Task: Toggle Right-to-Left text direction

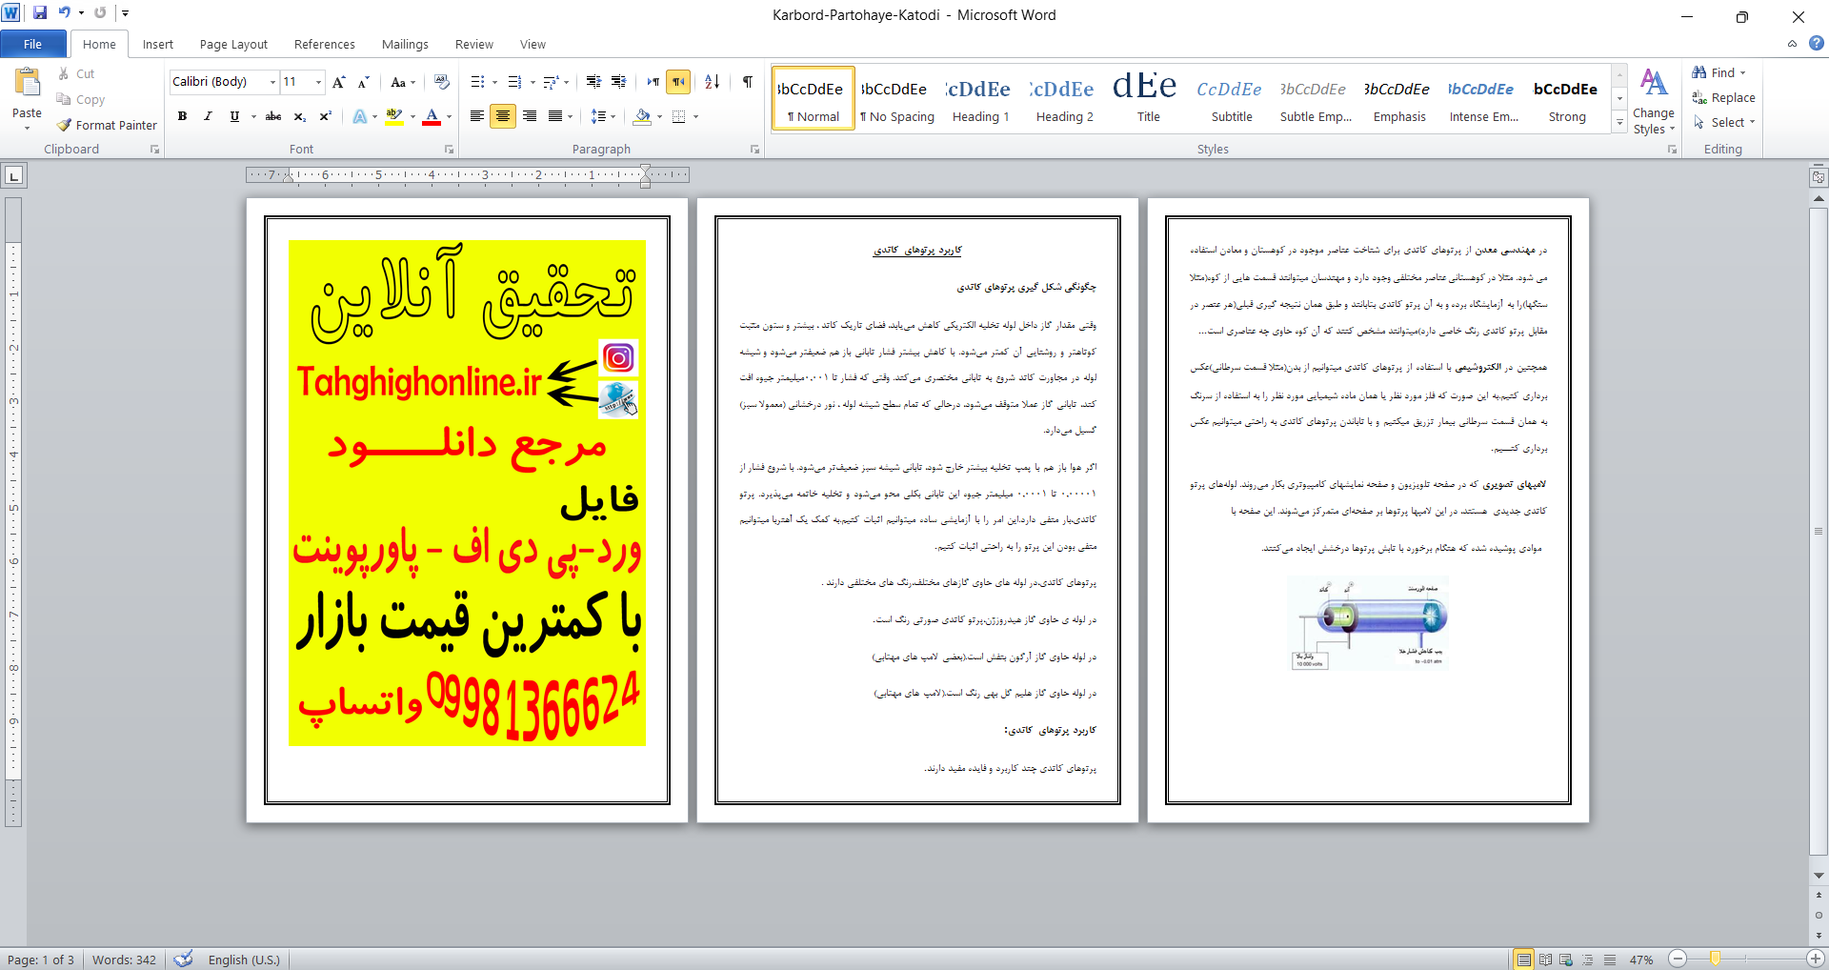Action: click(x=678, y=82)
